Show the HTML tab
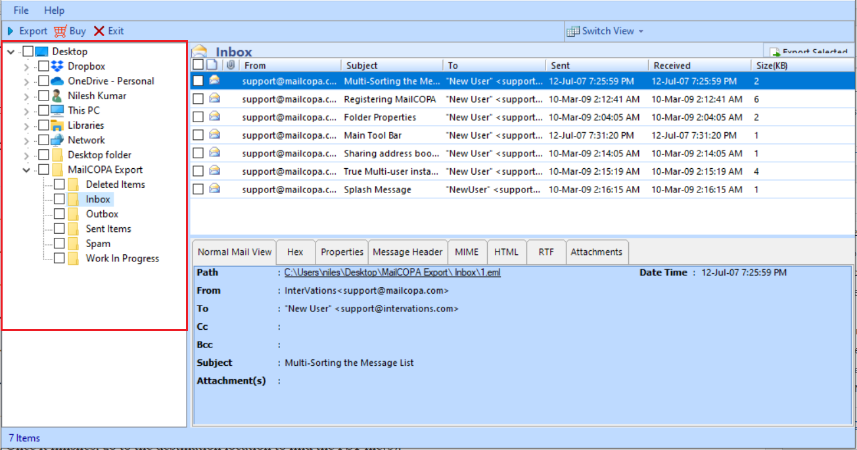 [507, 252]
